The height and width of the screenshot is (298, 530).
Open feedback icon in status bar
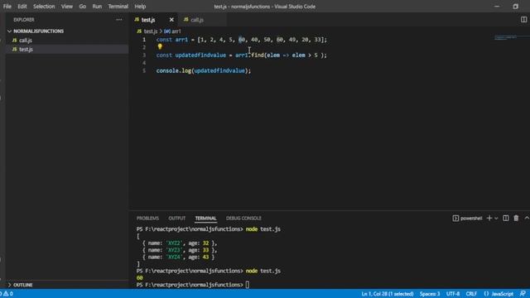coord(523,294)
